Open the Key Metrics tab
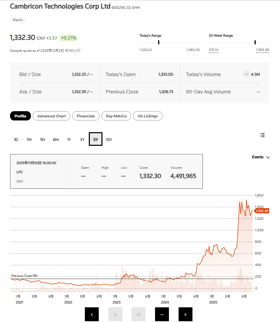This screenshot has height=322, width=280. [x=116, y=116]
